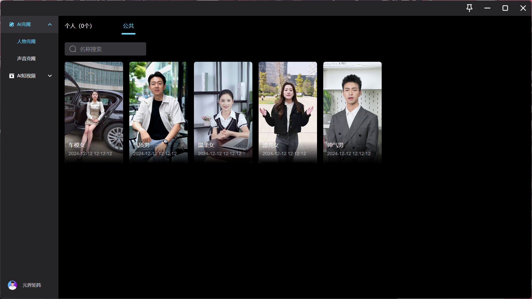Expand the AI短视频 menu chevron
The width and height of the screenshot is (532, 299).
(x=50, y=76)
